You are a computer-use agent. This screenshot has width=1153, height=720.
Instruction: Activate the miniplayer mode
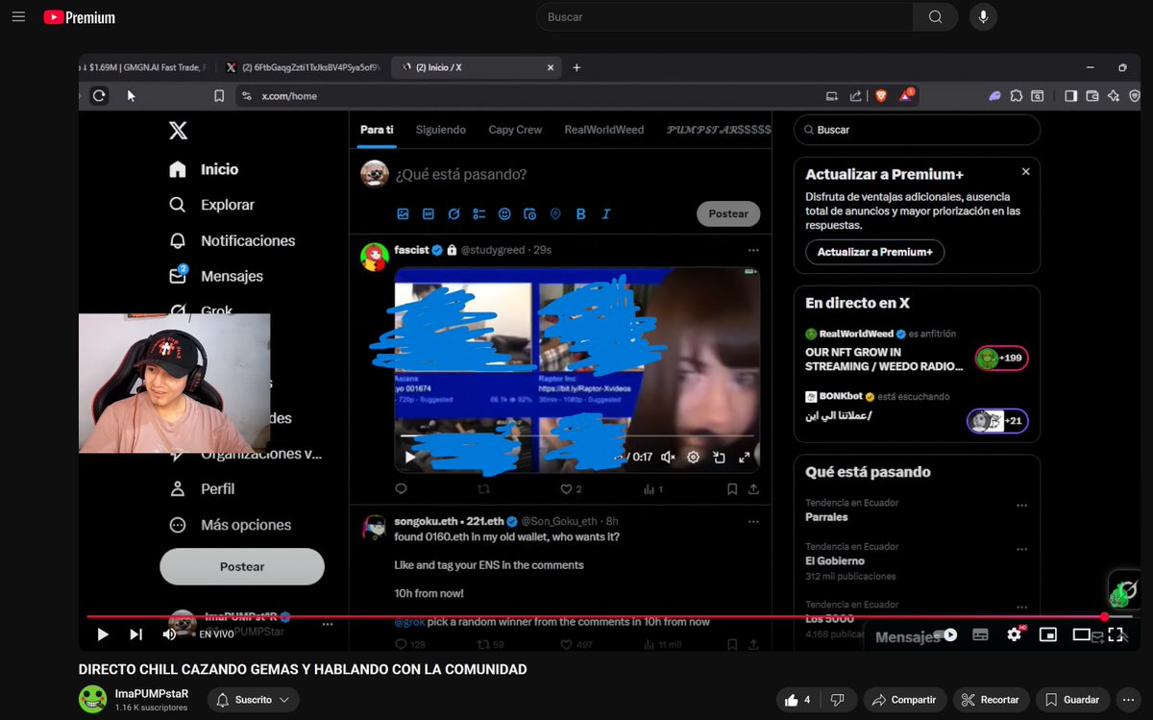[1048, 634]
